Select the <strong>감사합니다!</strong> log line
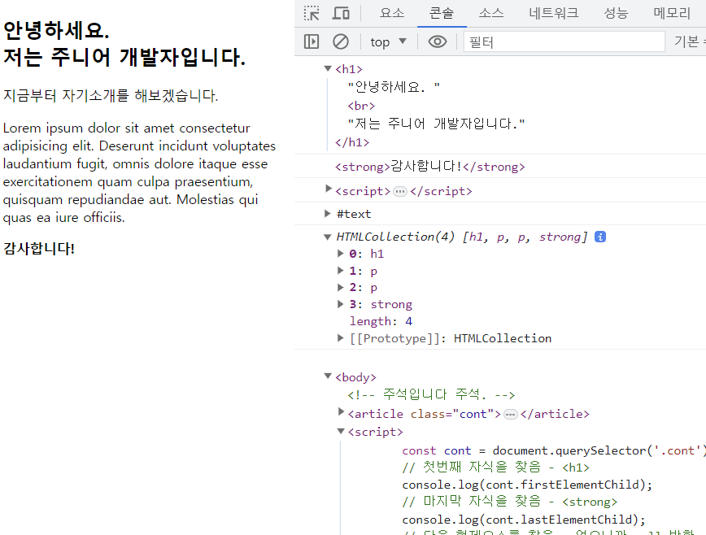Image resolution: width=706 pixels, height=535 pixels. click(430, 167)
